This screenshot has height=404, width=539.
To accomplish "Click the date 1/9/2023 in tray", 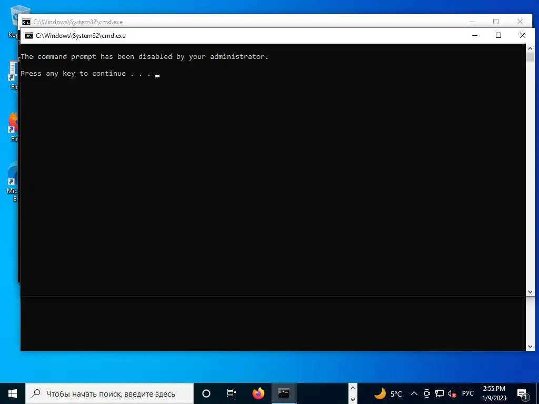I will coord(494,398).
